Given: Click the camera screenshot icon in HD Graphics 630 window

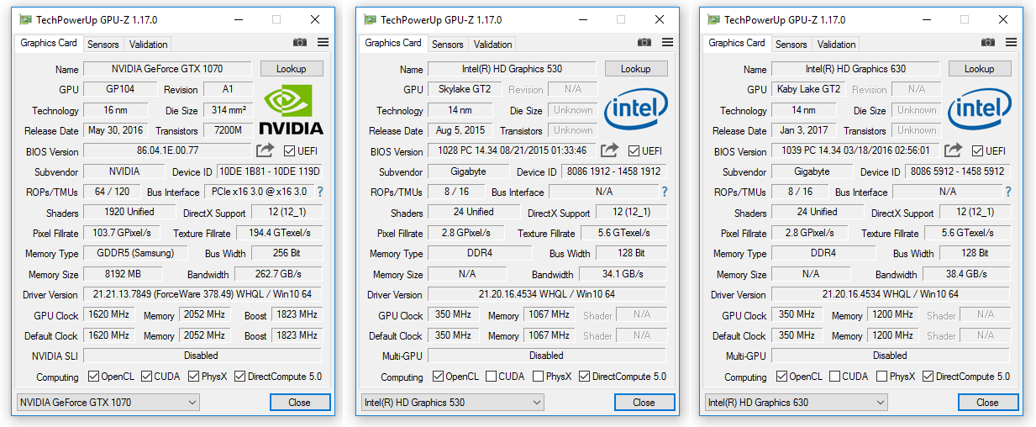Looking at the screenshot, I should click(988, 42).
